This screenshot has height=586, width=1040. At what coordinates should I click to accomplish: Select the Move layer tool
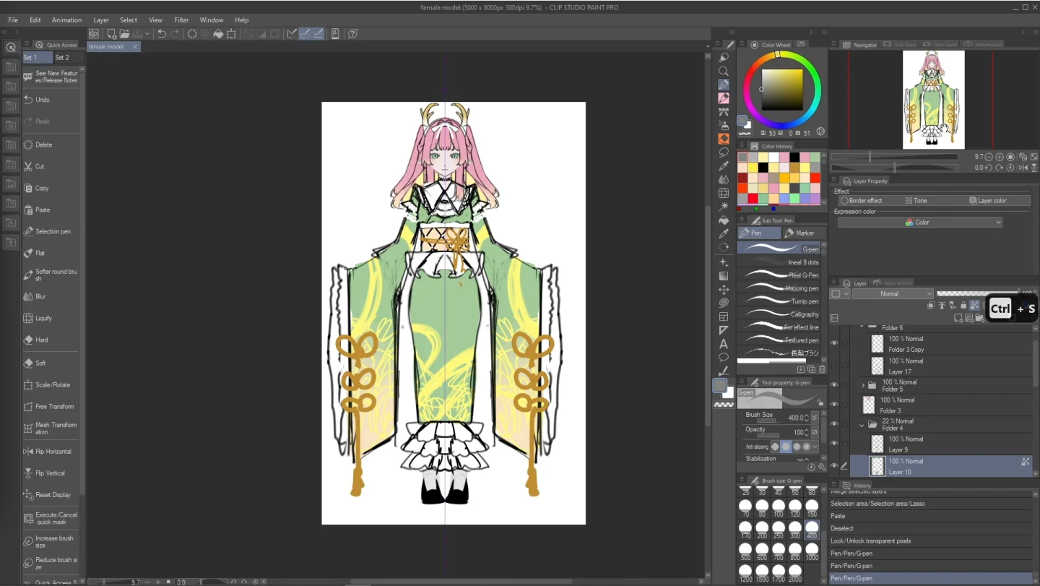(x=724, y=290)
